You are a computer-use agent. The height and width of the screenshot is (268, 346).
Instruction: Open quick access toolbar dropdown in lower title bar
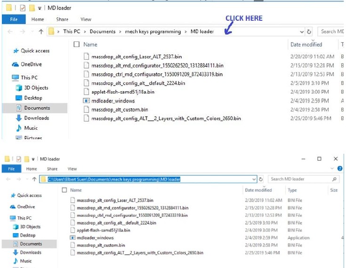(x=33, y=159)
